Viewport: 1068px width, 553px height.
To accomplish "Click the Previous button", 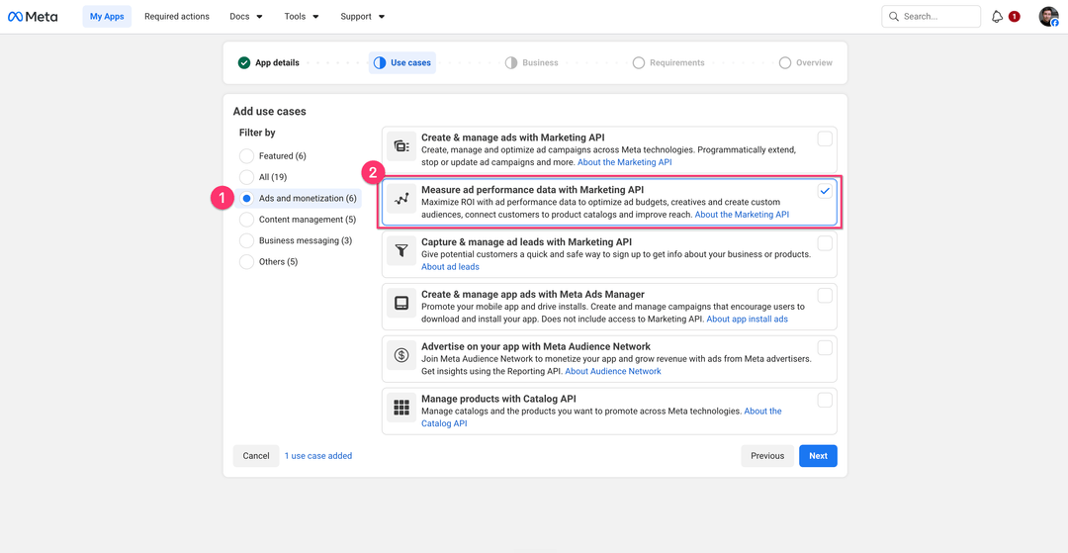I will click(767, 456).
